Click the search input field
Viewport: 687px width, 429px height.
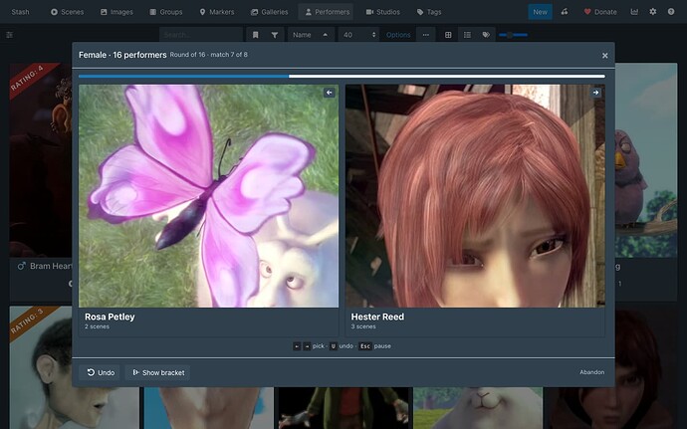[x=201, y=35]
